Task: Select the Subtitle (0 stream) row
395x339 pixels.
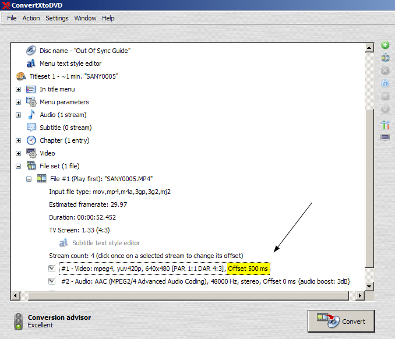Action: click(x=65, y=128)
